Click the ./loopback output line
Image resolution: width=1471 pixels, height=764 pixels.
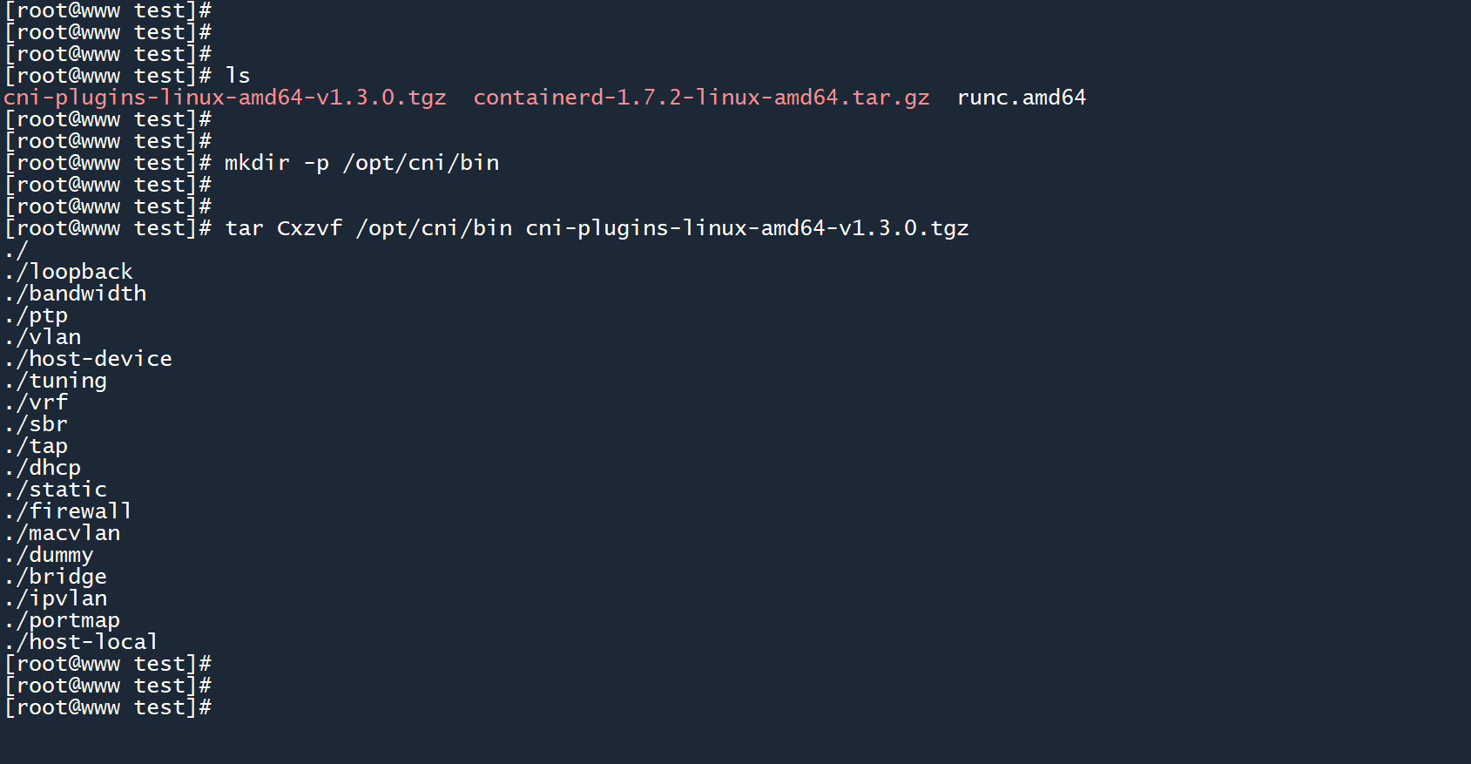(69, 272)
